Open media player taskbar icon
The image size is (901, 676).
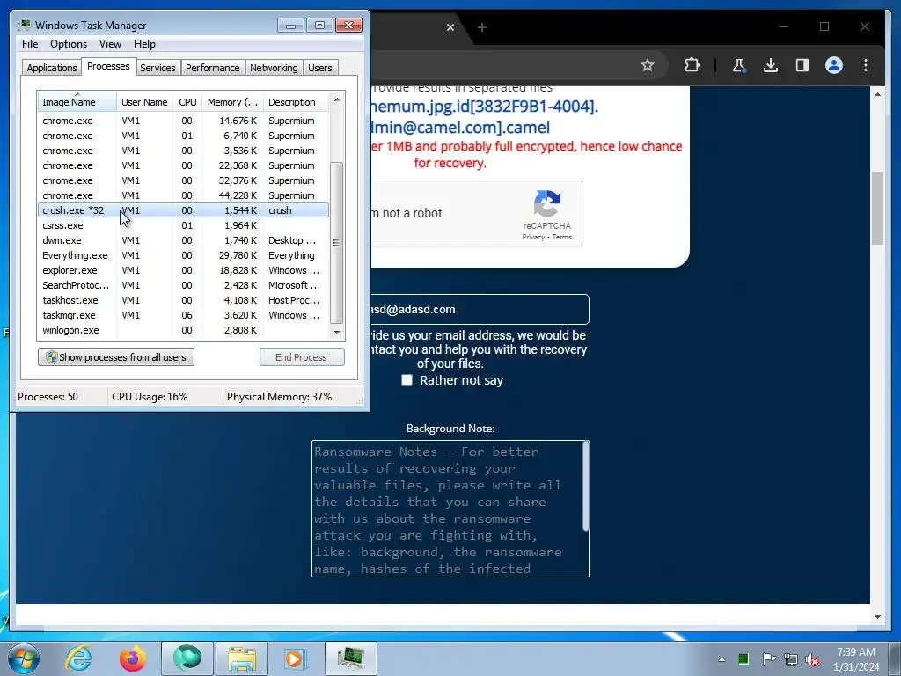[x=296, y=658]
